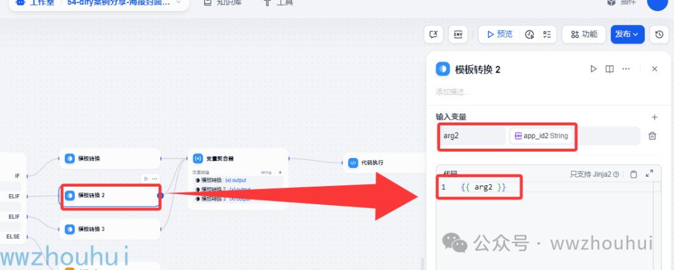
Task: Open the checklist icon next to preview
Action: point(547,35)
